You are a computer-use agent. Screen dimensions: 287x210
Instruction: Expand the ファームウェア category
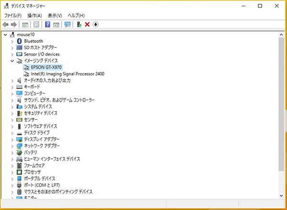tap(12, 166)
